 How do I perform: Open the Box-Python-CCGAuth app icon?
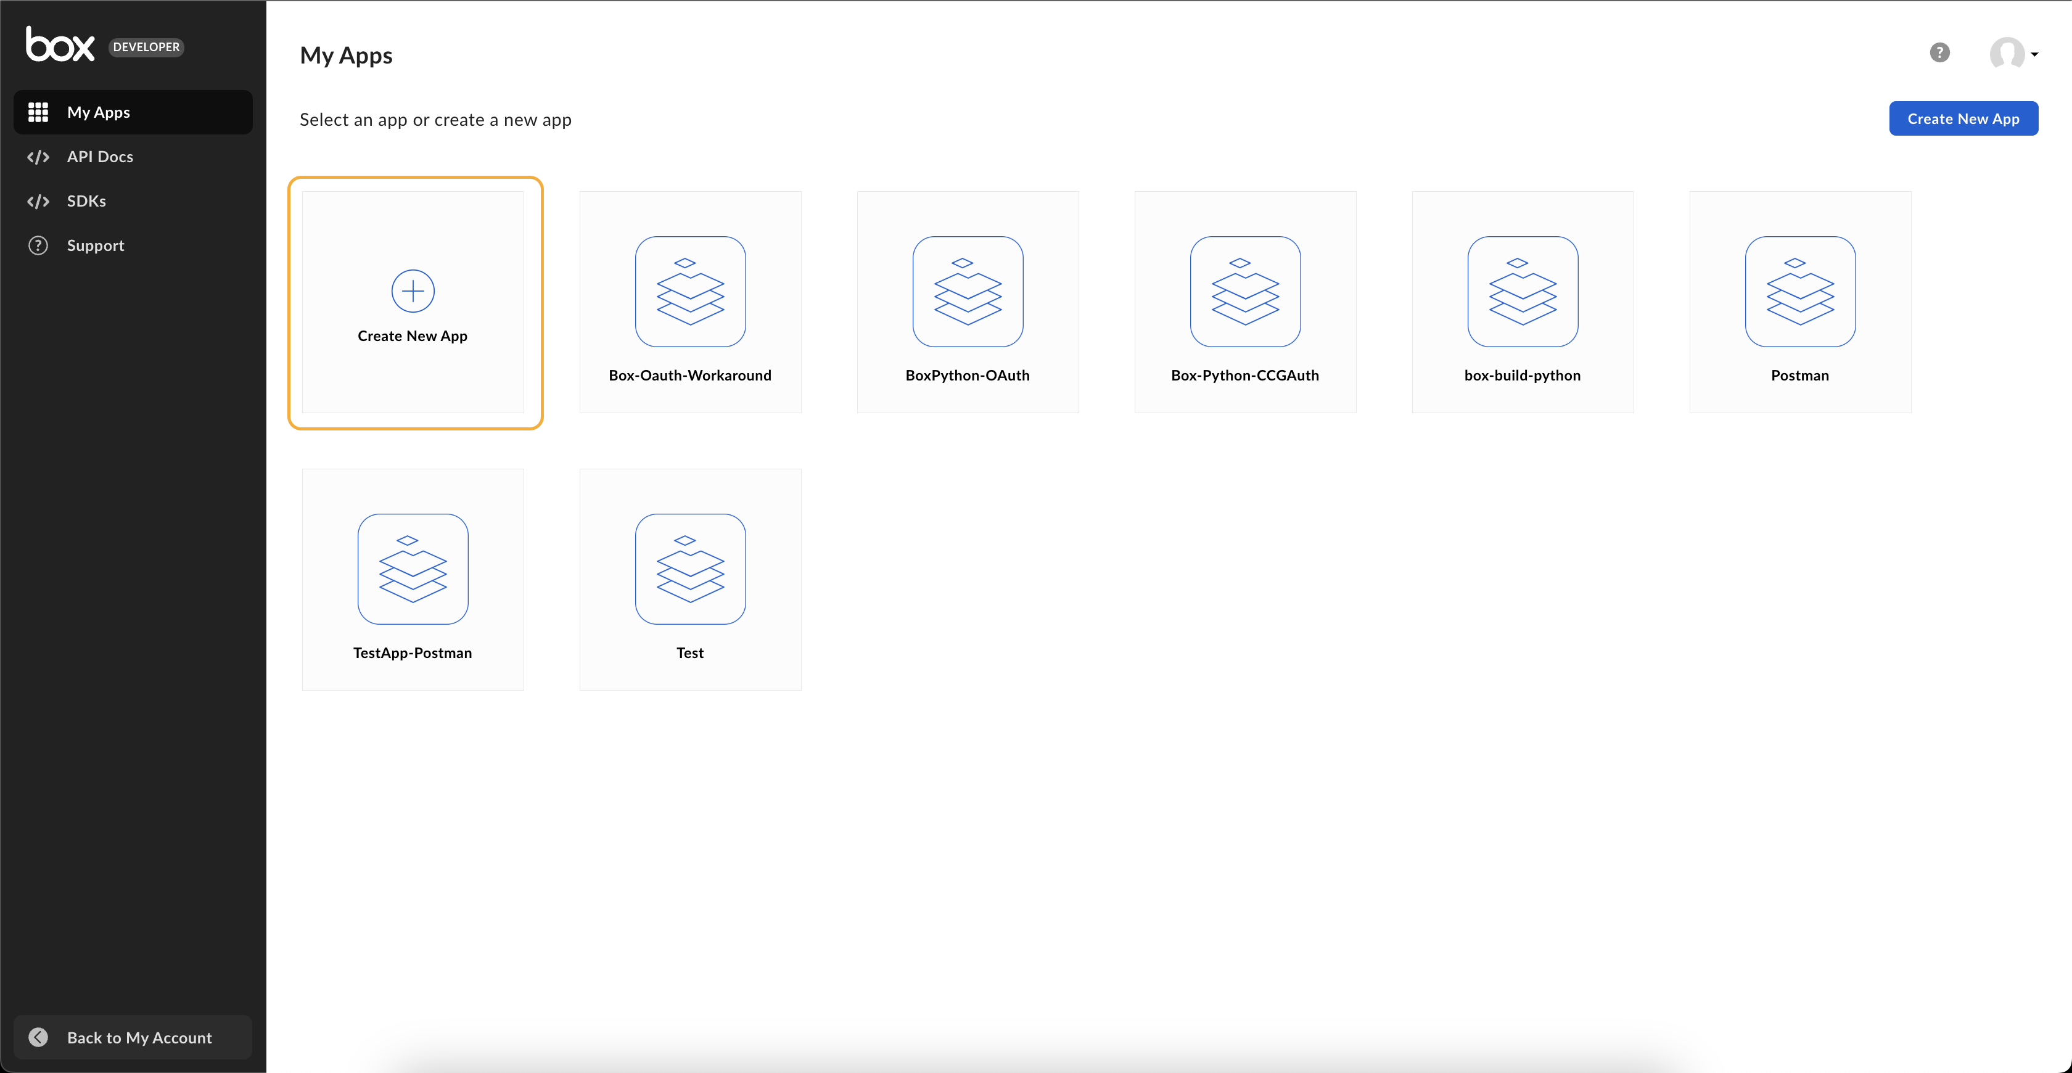[x=1245, y=292]
